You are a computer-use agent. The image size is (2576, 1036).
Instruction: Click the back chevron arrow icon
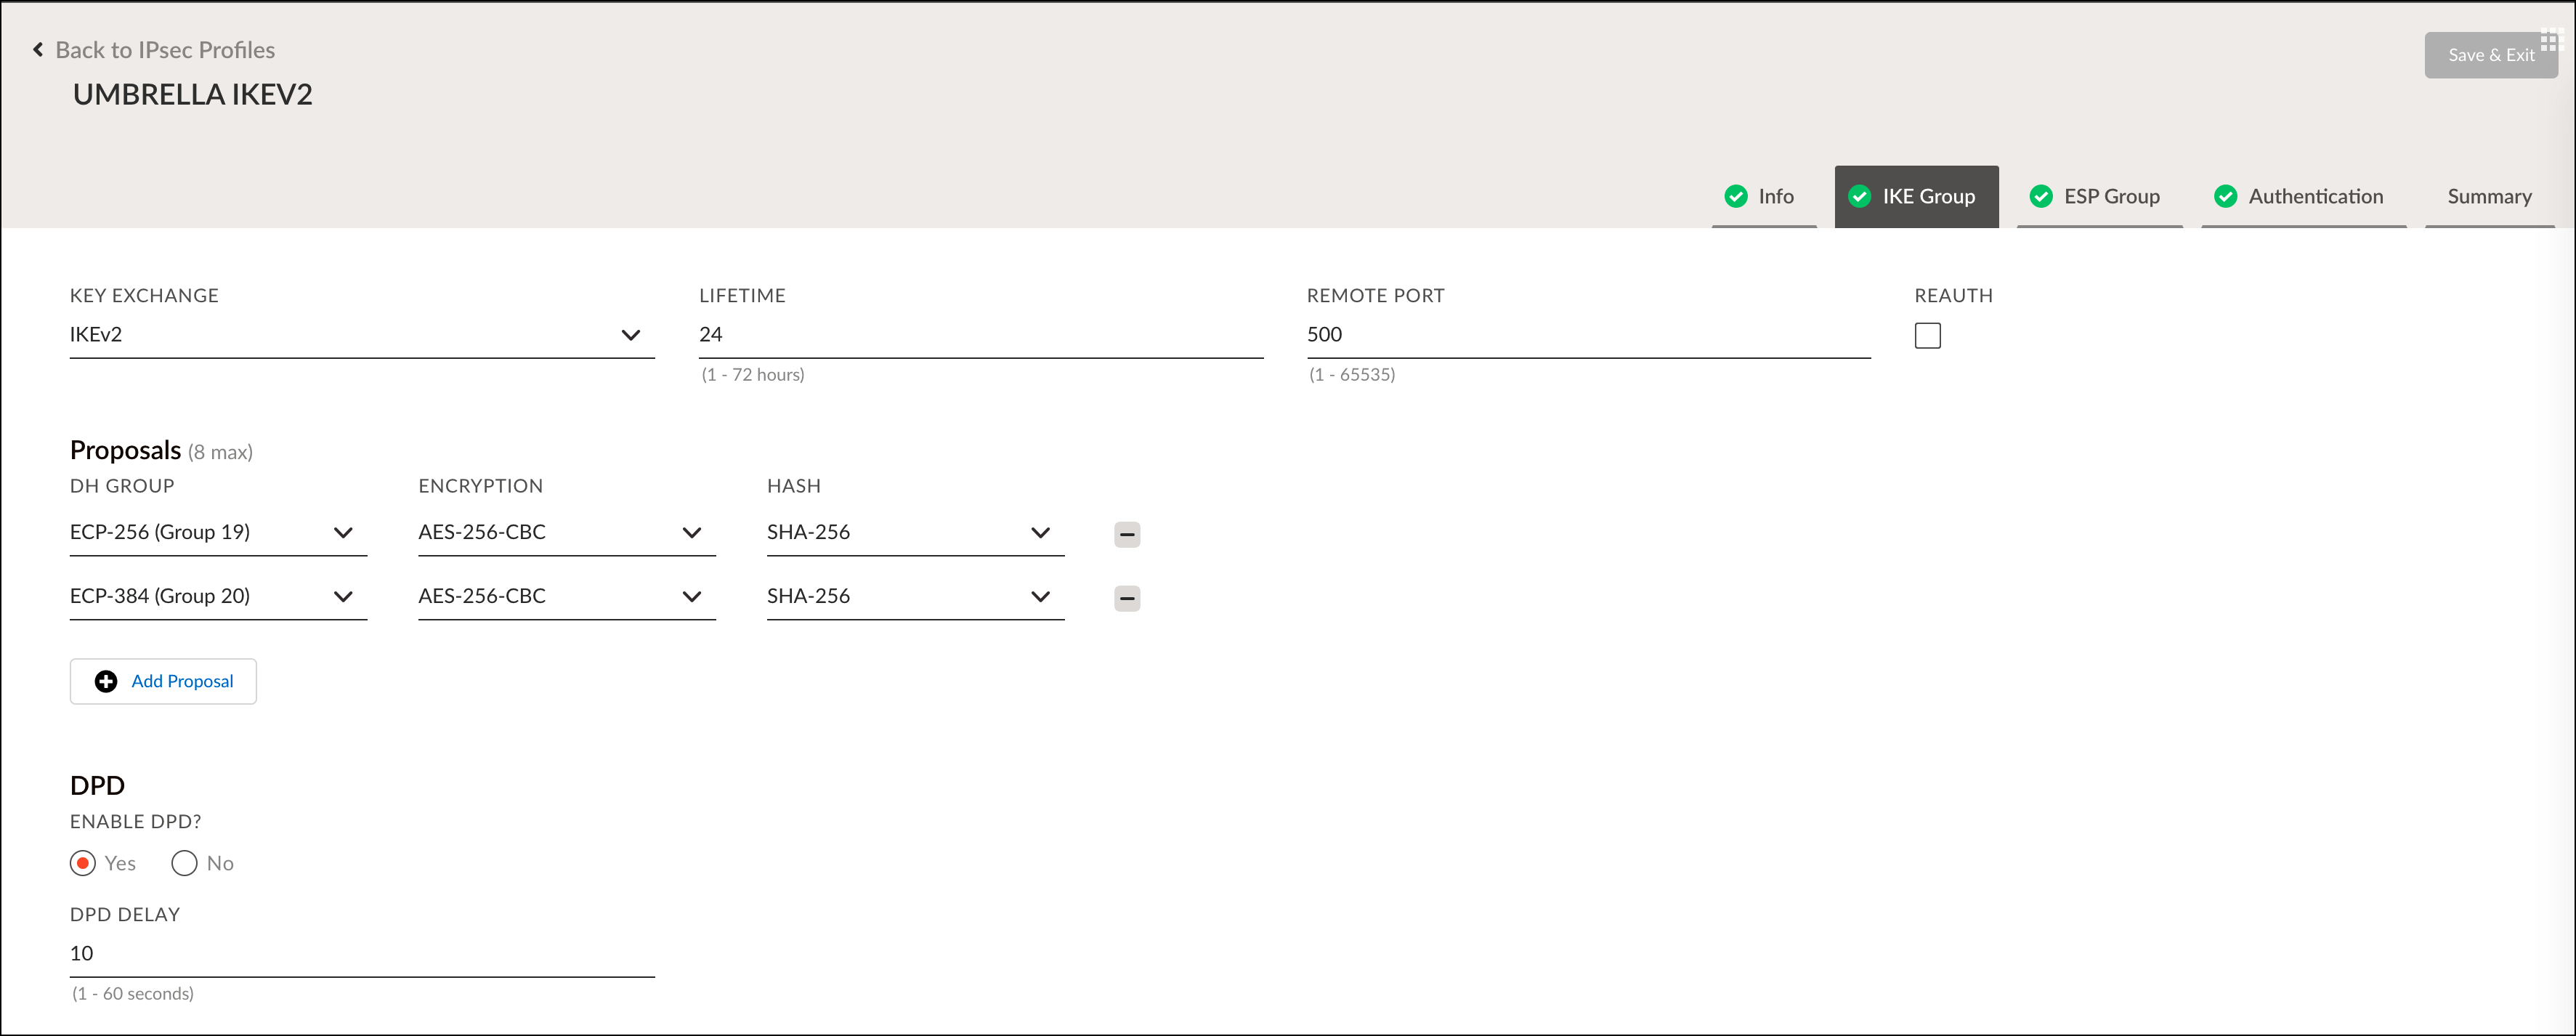[x=38, y=49]
